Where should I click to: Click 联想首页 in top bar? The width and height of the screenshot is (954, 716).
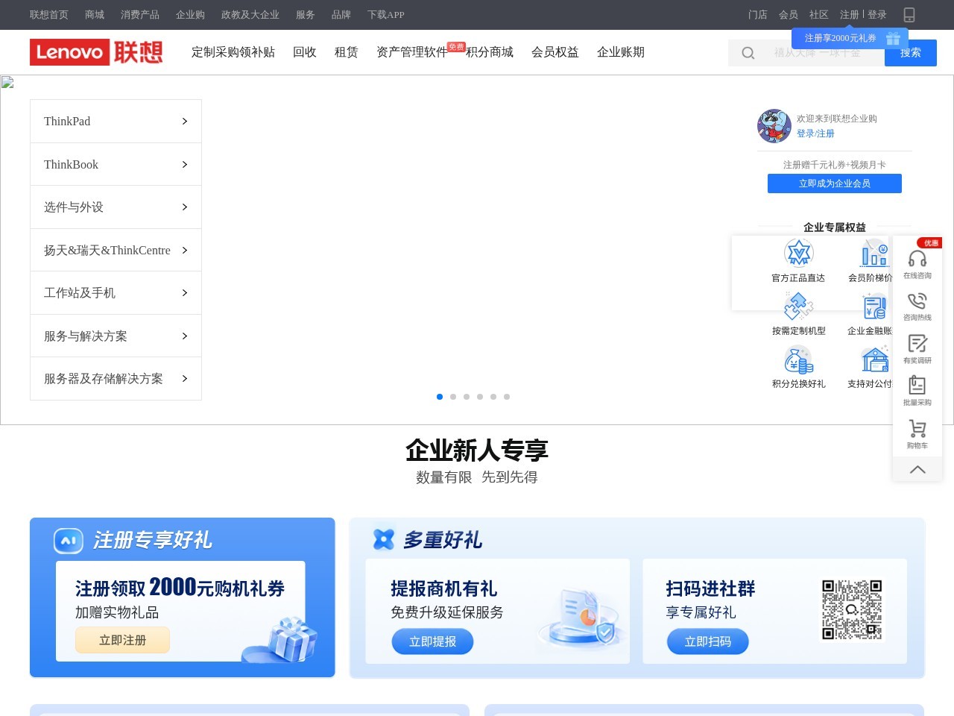(49, 15)
